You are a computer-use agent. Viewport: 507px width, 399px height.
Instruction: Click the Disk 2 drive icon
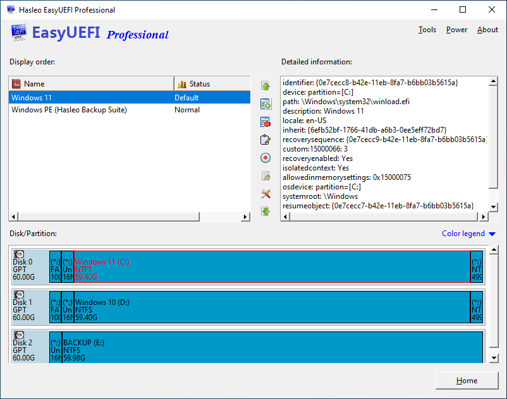tap(19, 335)
